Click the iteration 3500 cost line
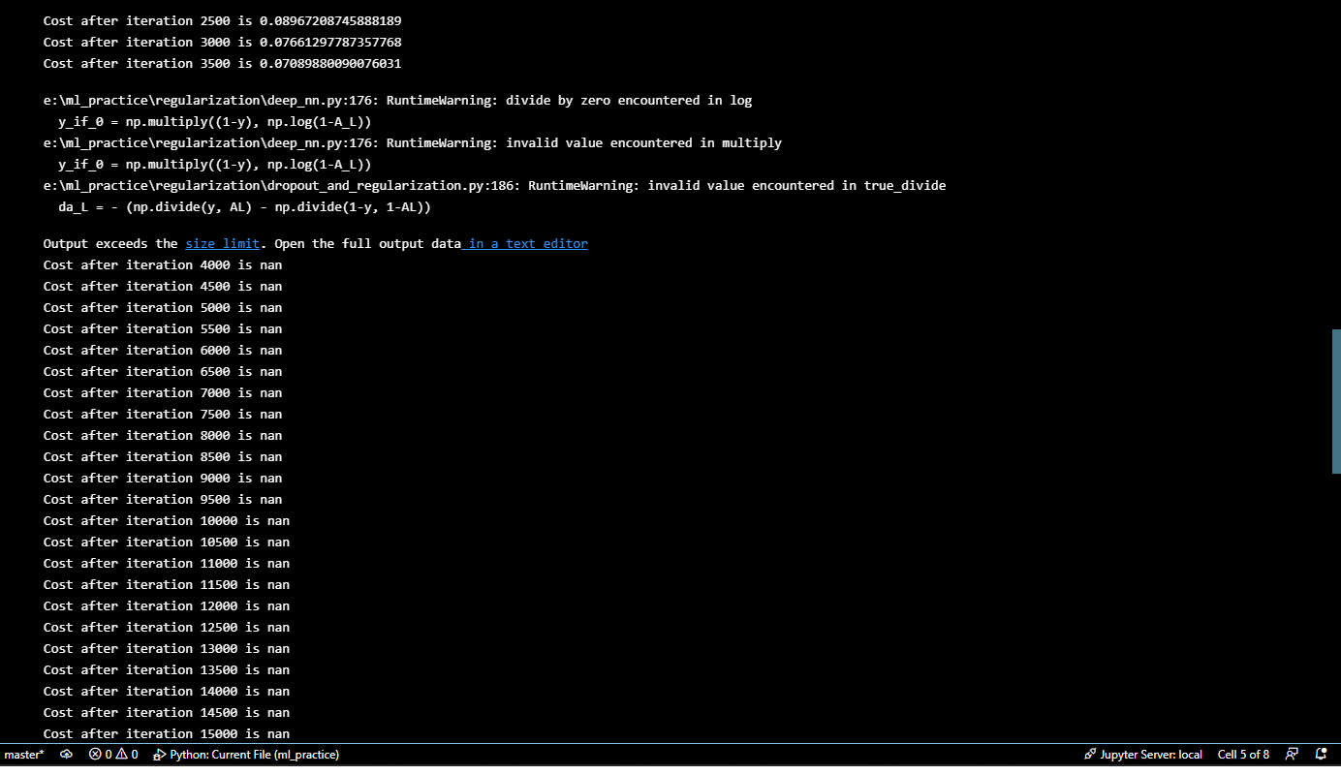 tap(223, 64)
